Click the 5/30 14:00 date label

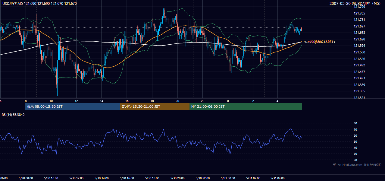pyautogui.click(x=101, y=178)
